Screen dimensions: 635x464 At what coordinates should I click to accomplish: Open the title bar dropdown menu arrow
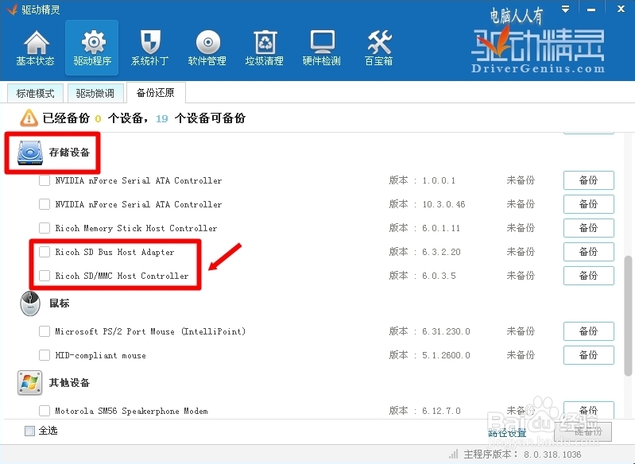[565, 9]
